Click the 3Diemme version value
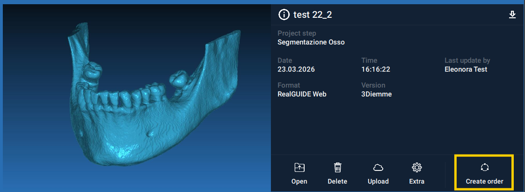Viewport: 525px width, 192px height. point(376,94)
